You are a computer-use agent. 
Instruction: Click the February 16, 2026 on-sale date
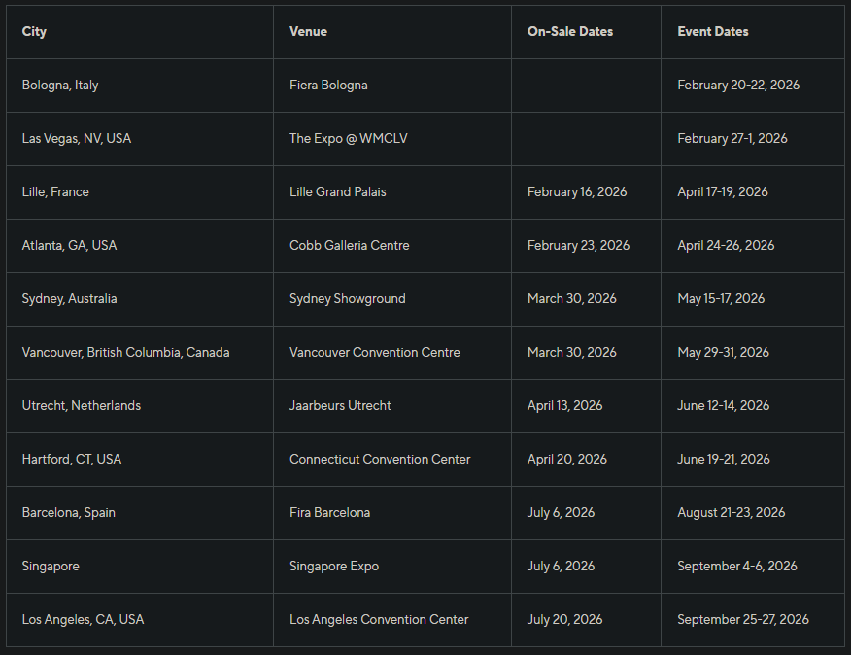pyautogui.click(x=577, y=191)
